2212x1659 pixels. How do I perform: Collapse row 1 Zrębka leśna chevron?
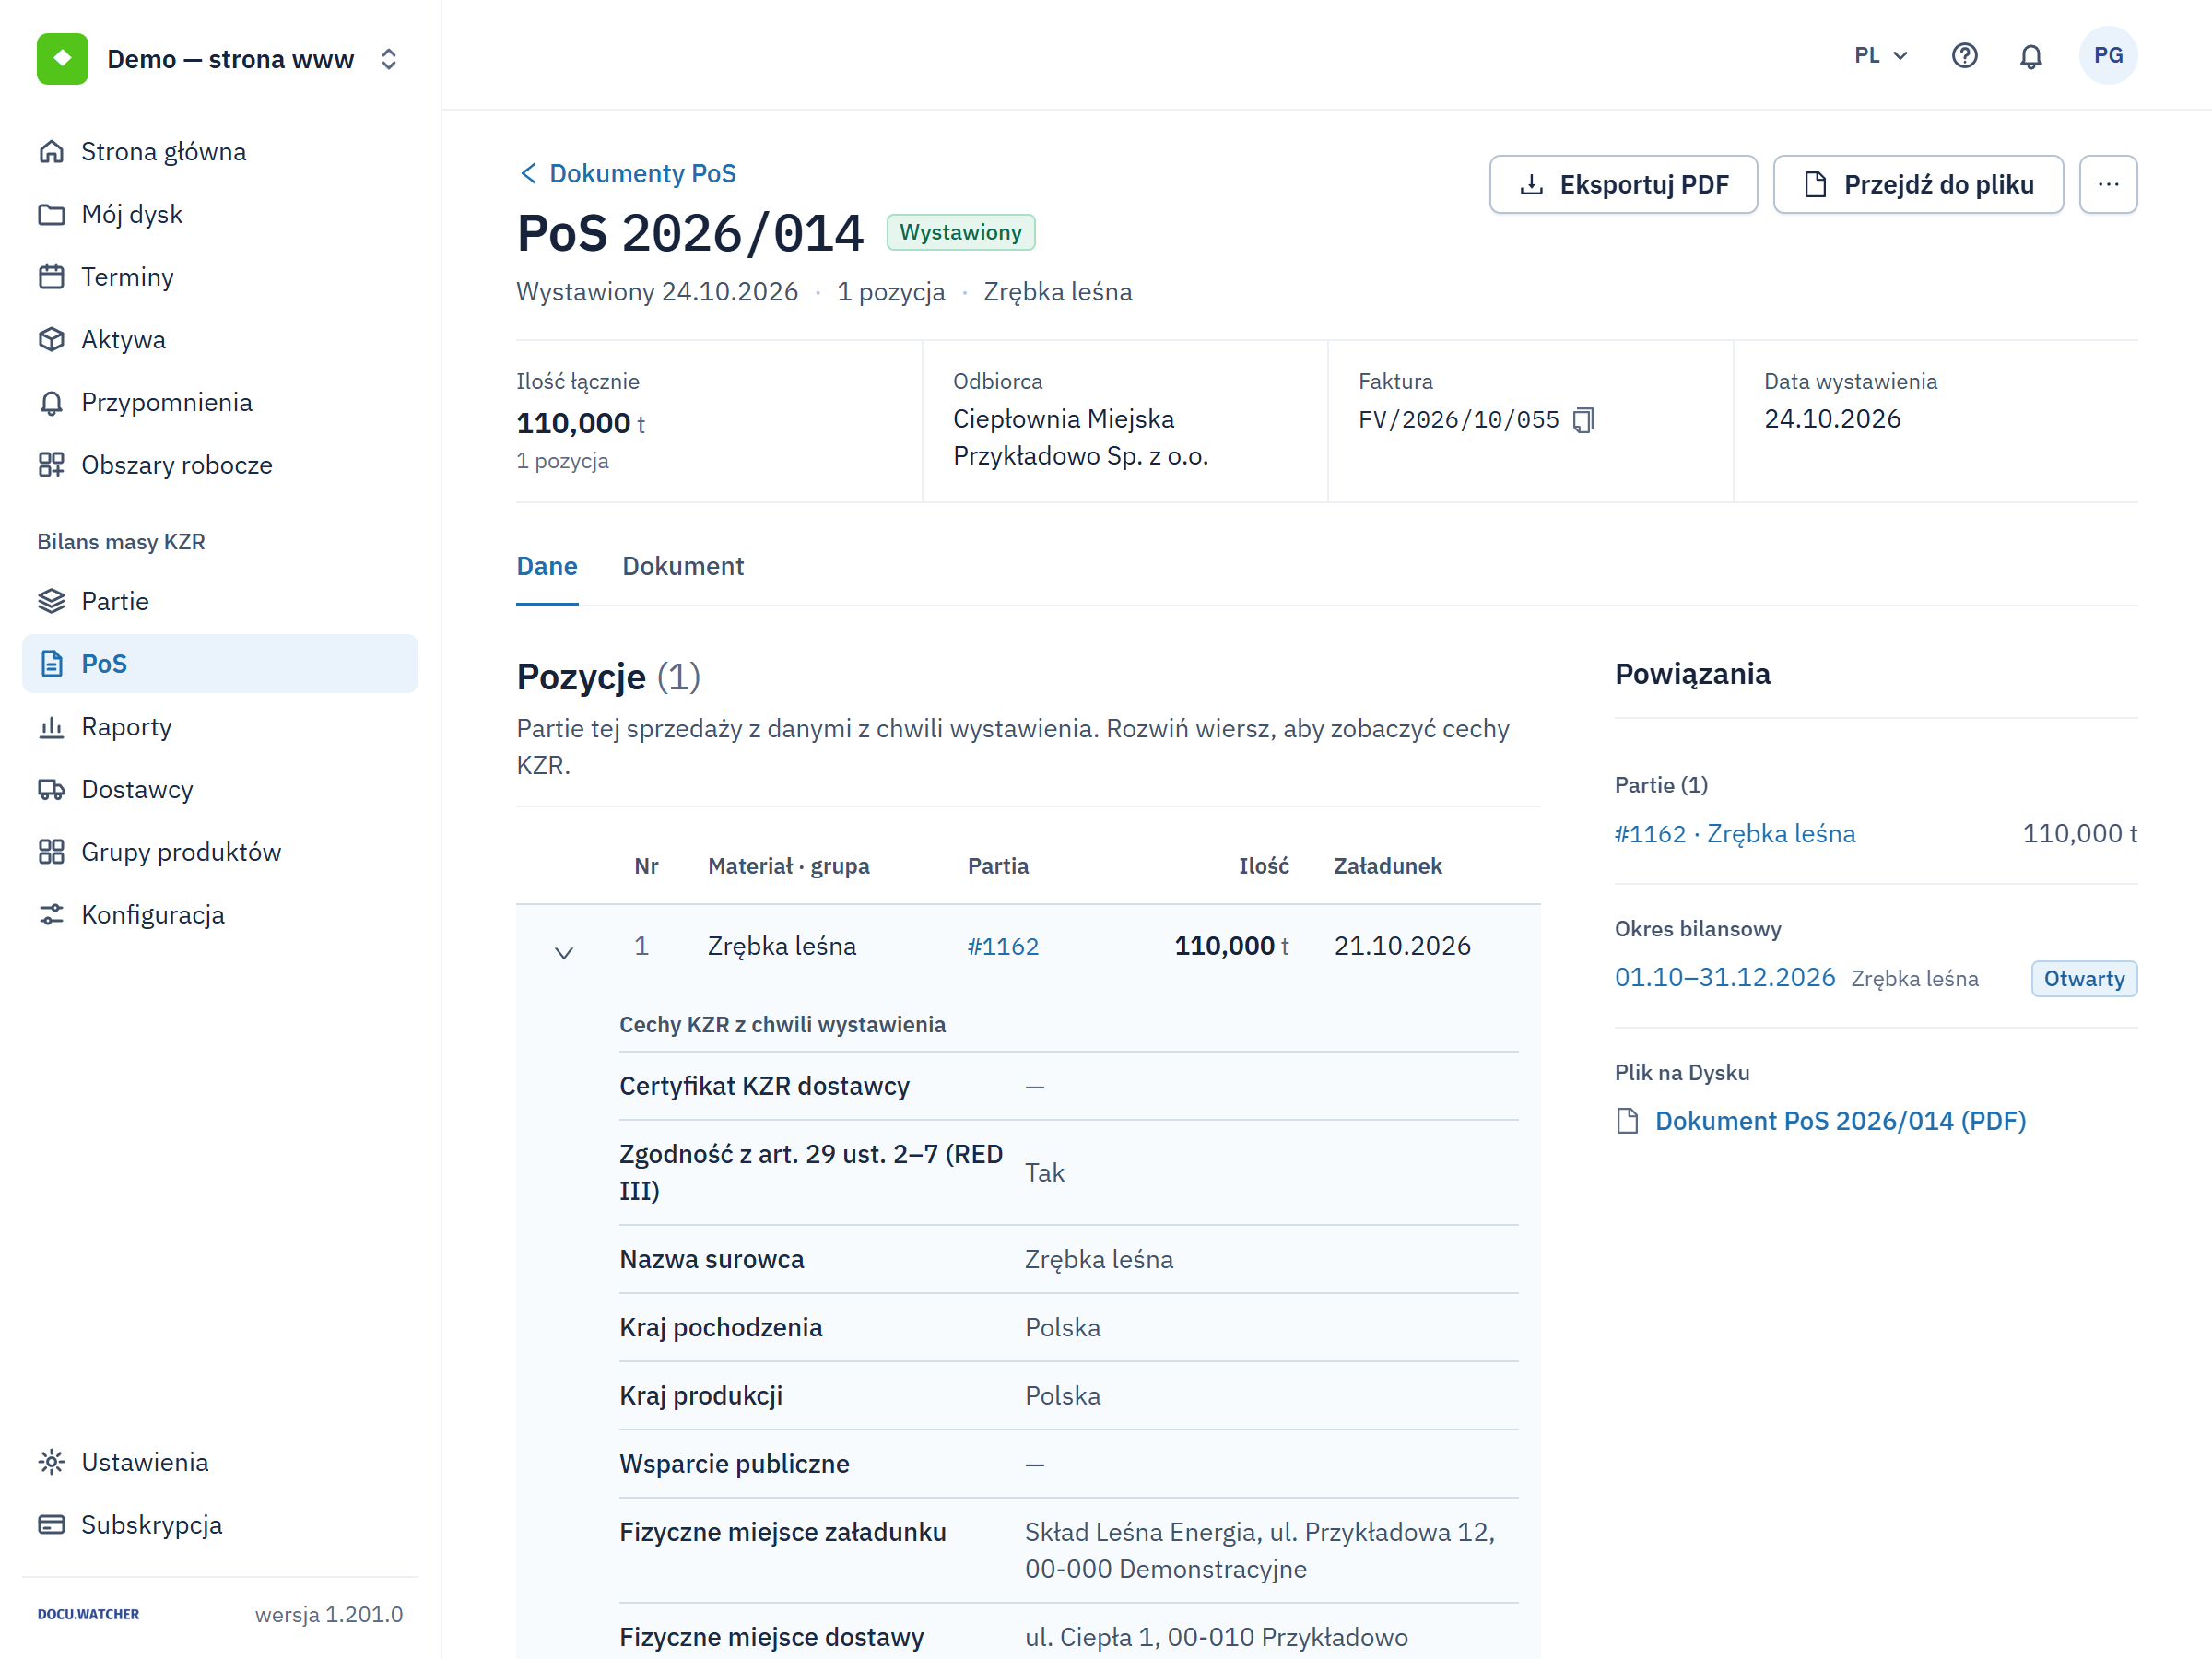(564, 952)
